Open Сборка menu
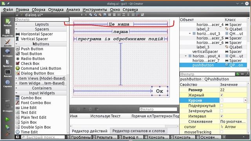Screen dimensions: 251x141 (x=38, y=9)
